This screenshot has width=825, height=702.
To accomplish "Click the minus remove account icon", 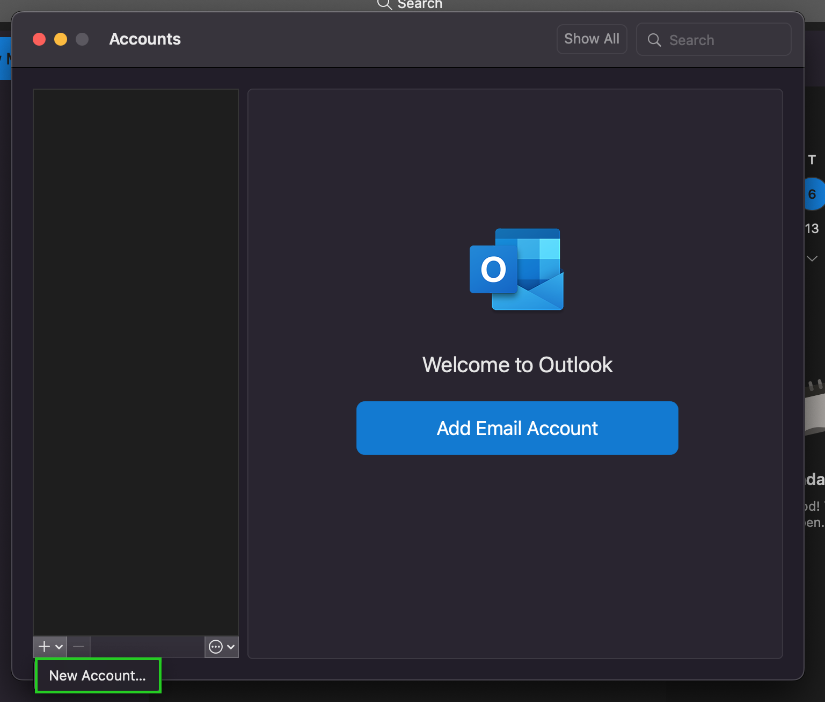I will [79, 647].
